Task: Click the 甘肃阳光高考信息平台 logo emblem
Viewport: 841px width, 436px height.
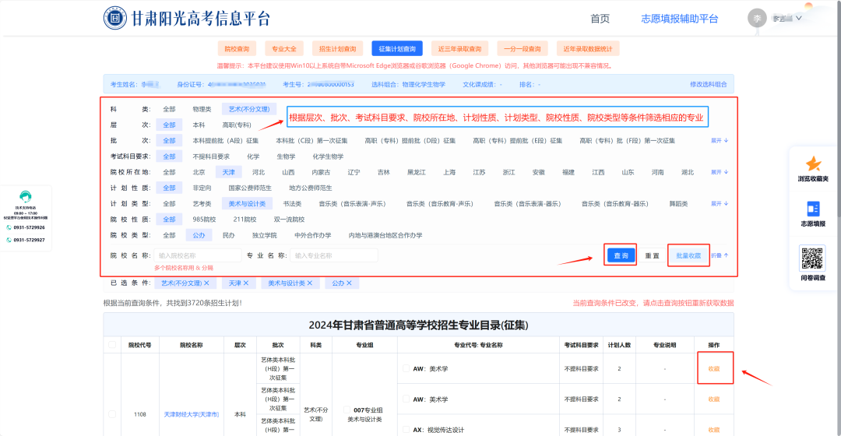Action: pos(114,18)
